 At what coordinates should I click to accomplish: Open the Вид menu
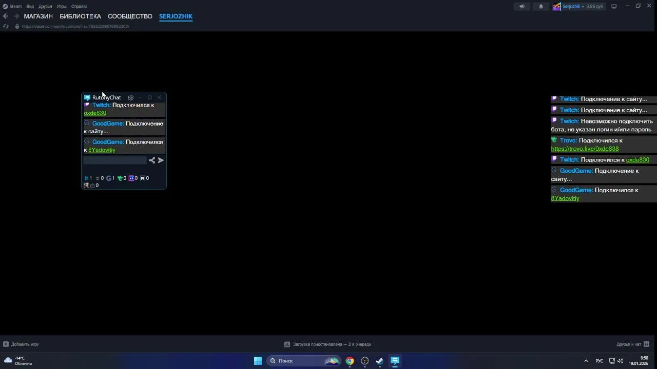[30, 7]
